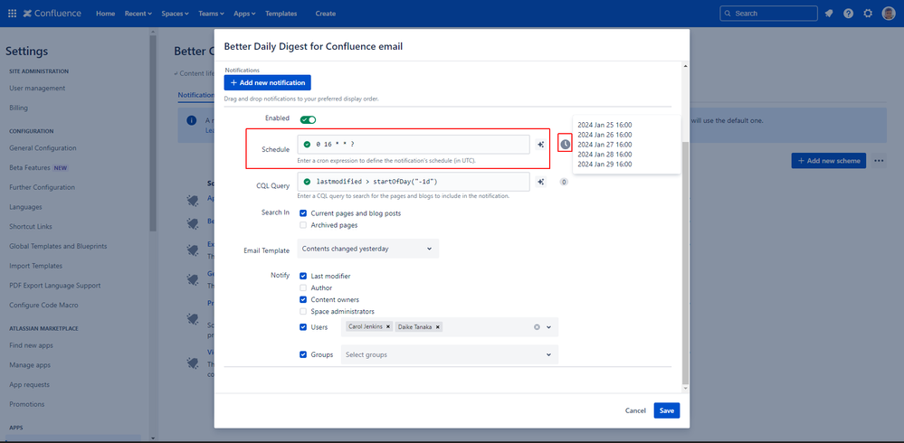This screenshot has height=443, width=904.
Task: Expand the Users dropdown chevron
Action: pos(549,327)
